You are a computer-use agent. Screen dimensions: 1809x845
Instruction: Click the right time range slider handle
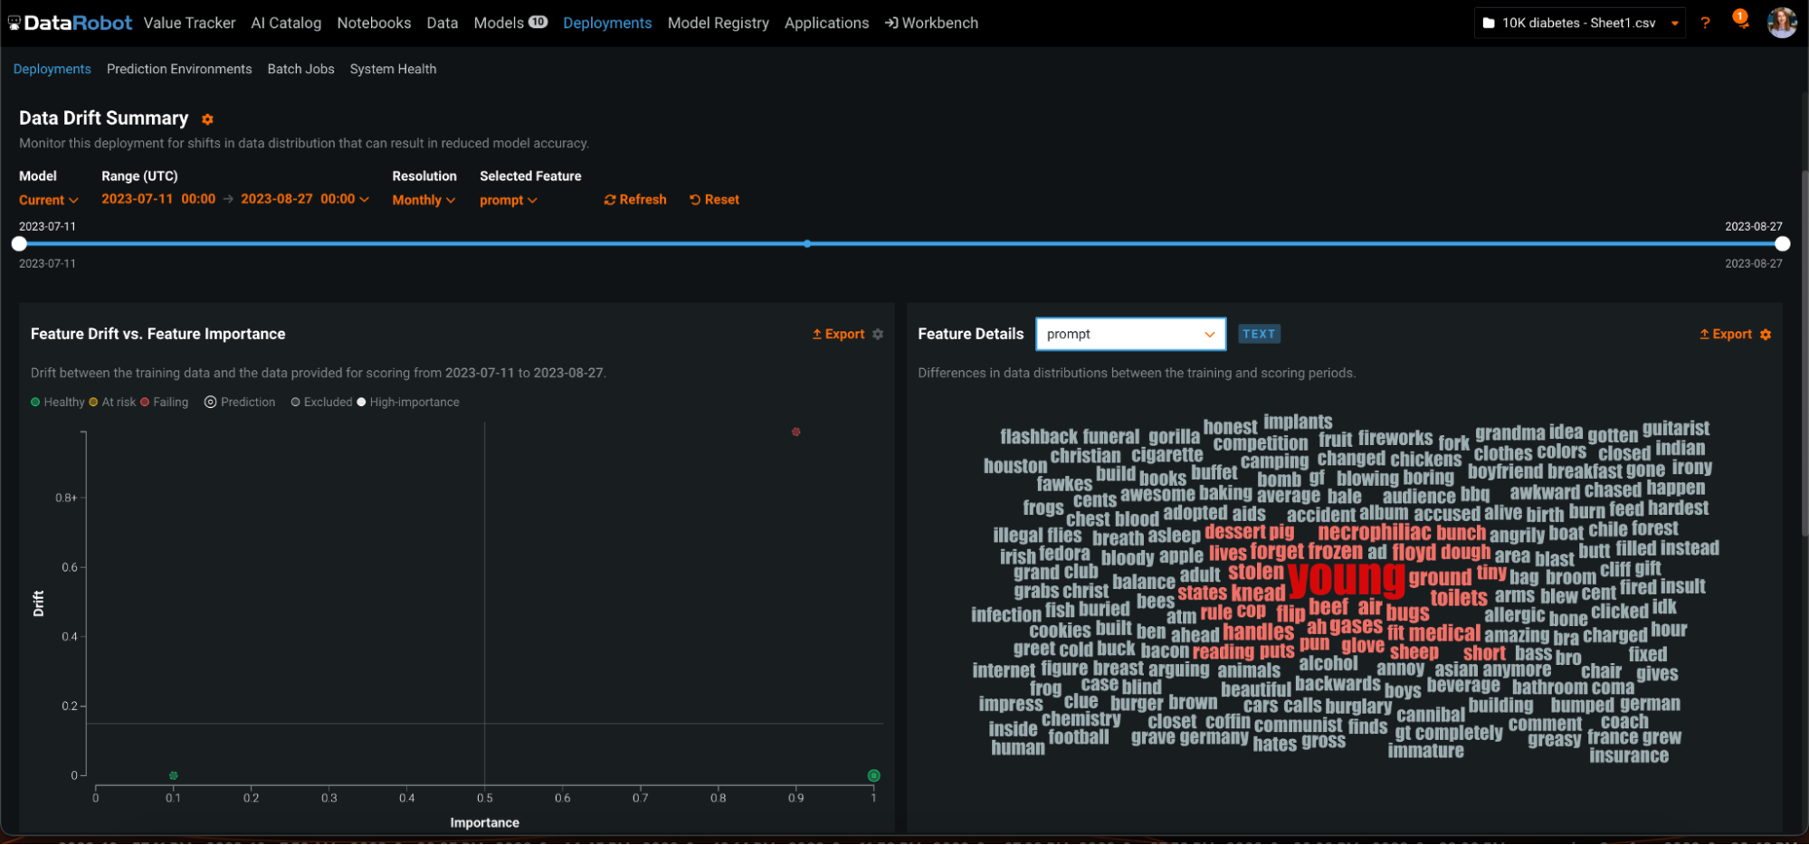click(1782, 244)
